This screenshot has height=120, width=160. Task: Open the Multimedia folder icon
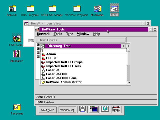pyautogui.click(x=97, y=8)
